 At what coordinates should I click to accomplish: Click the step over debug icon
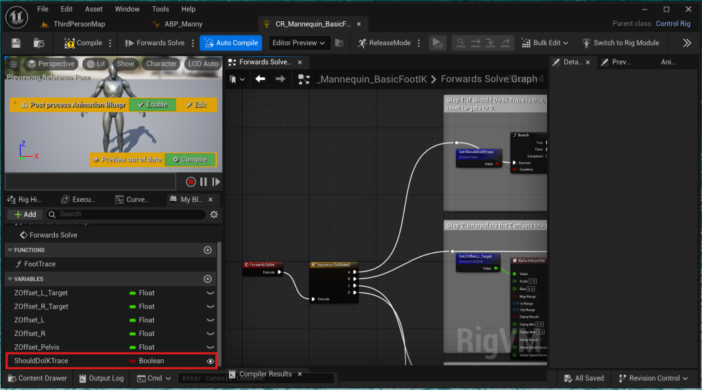(476, 42)
